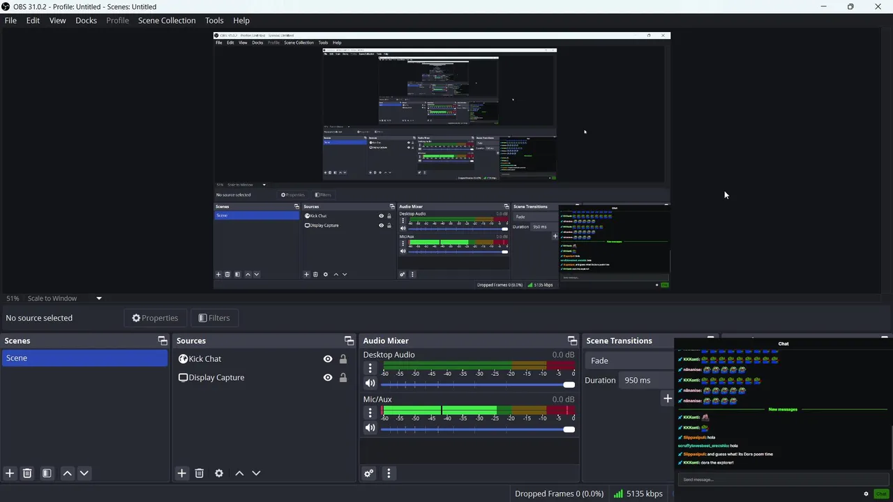Move source up in Sources list

tap(239, 473)
